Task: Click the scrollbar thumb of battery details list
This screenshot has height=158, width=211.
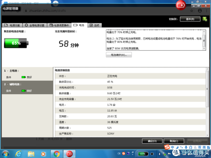Action: point(207,89)
